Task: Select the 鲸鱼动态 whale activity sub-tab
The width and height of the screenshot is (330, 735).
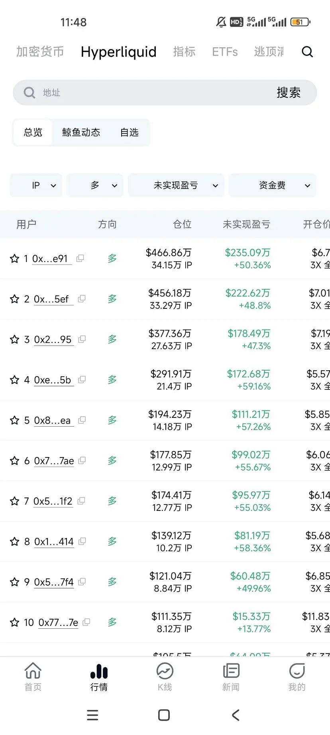Action: click(x=81, y=132)
